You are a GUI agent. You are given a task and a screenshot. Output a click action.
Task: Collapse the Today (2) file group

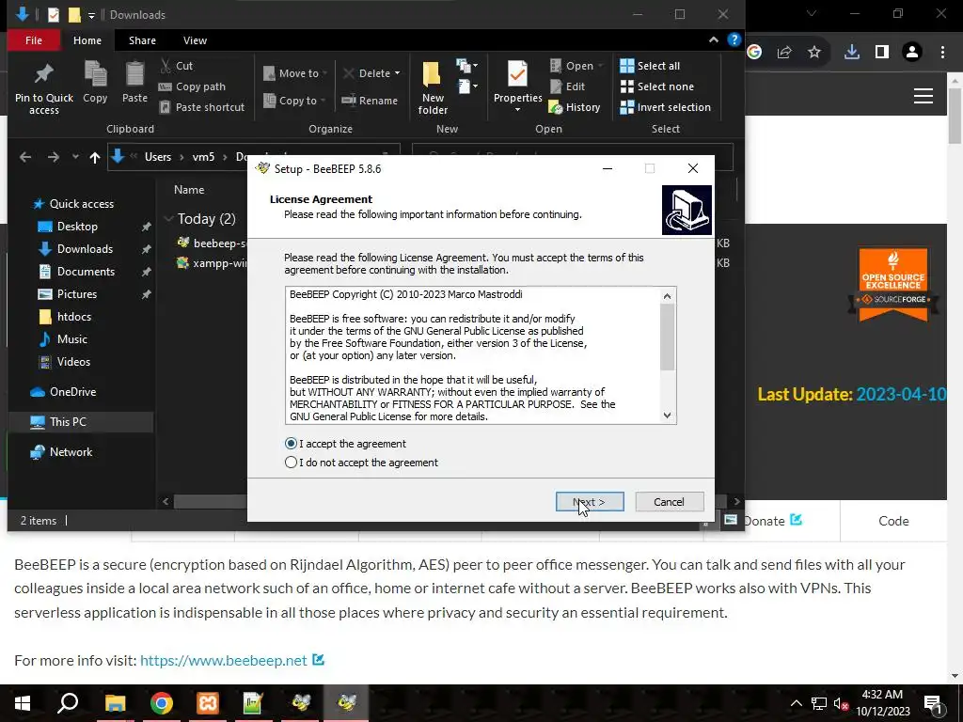pos(169,218)
